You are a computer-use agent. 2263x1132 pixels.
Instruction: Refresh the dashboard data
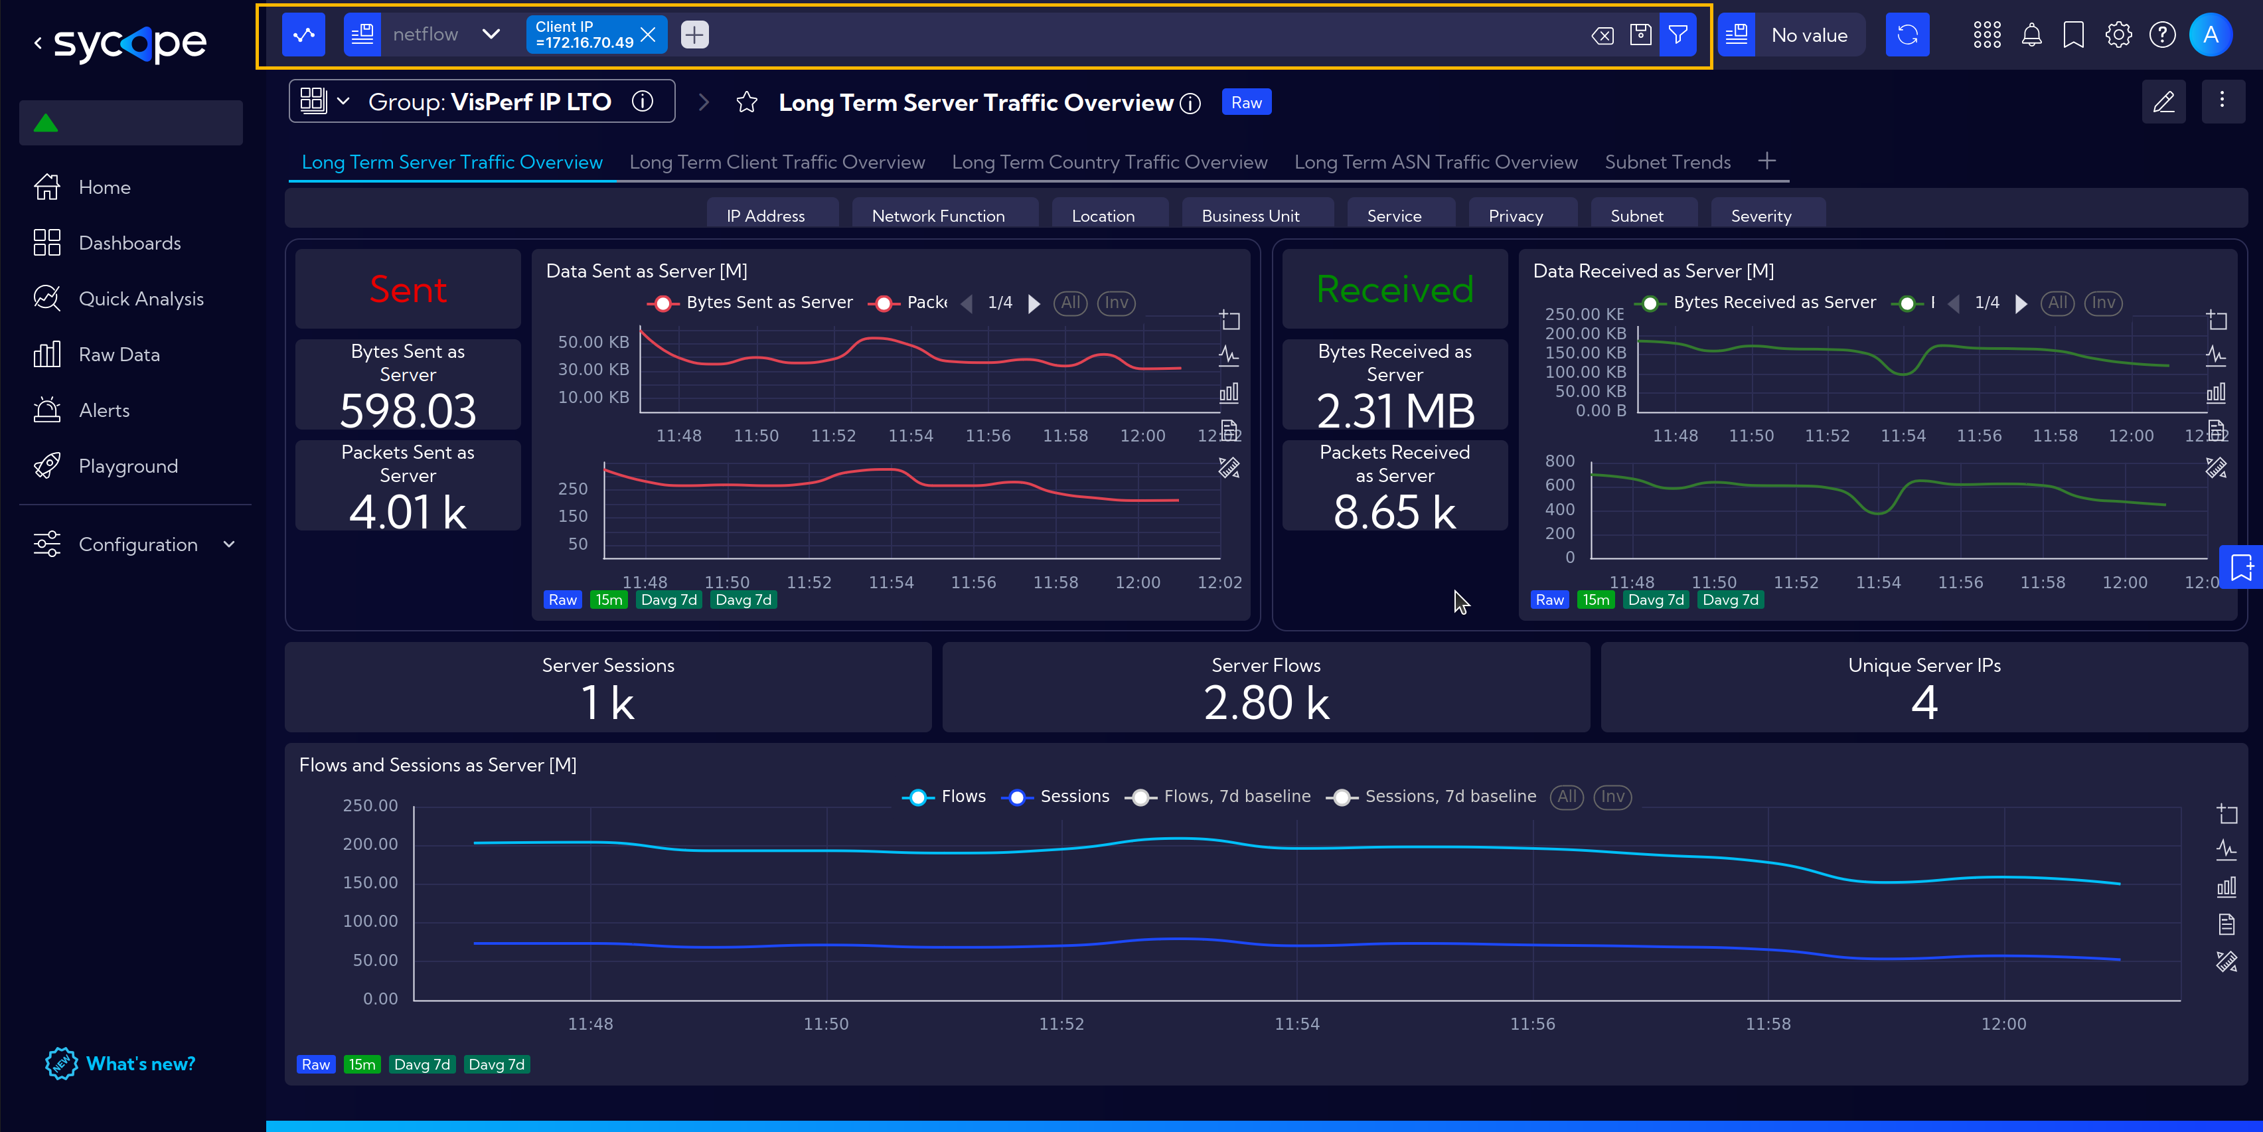click(x=1907, y=35)
